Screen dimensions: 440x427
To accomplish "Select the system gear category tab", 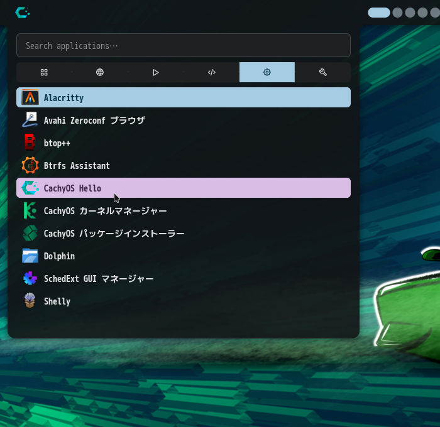I will click(x=267, y=72).
